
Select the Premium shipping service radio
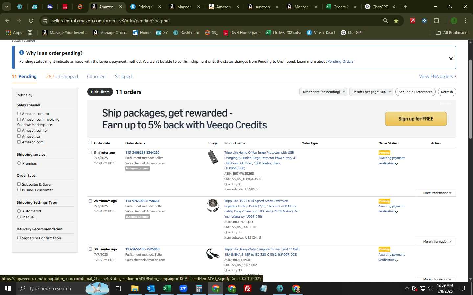click(x=19, y=163)
